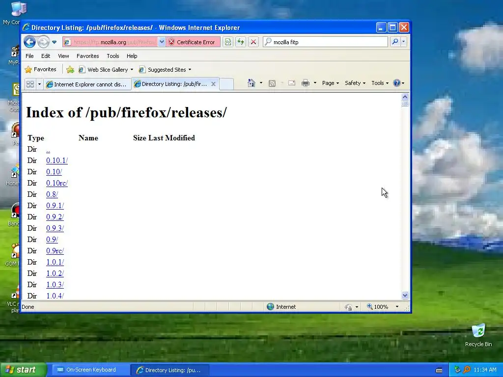Open the 0.10.1/ directory link

pyautogui.click(x=57, y=161)
